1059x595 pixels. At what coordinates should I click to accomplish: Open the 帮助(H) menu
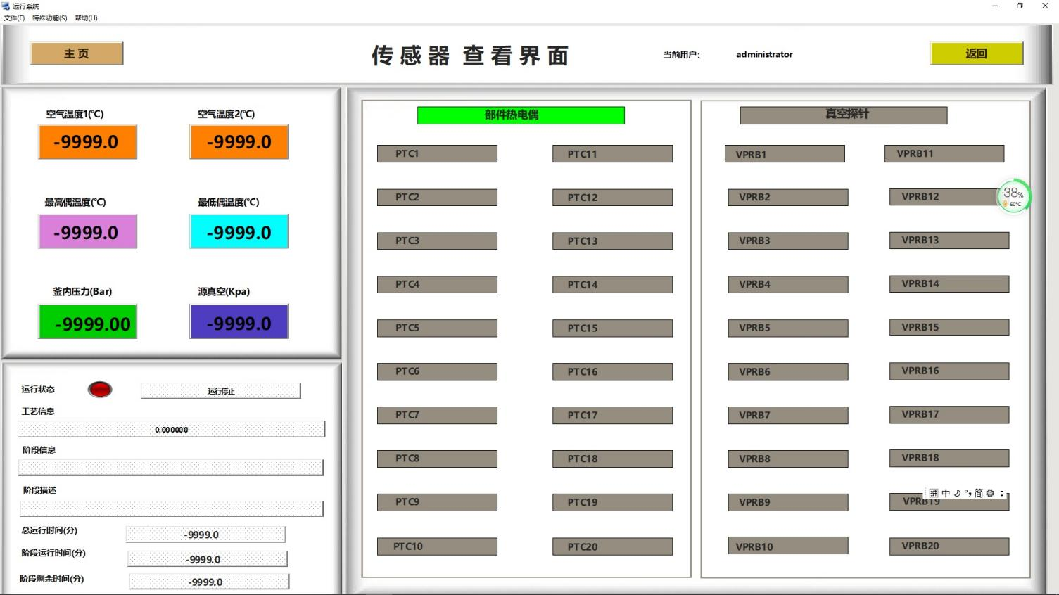86,18
